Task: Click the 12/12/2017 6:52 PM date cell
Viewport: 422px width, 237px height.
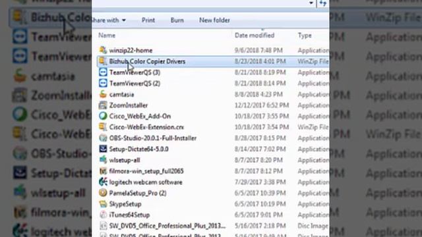Action: click(262, 105)
